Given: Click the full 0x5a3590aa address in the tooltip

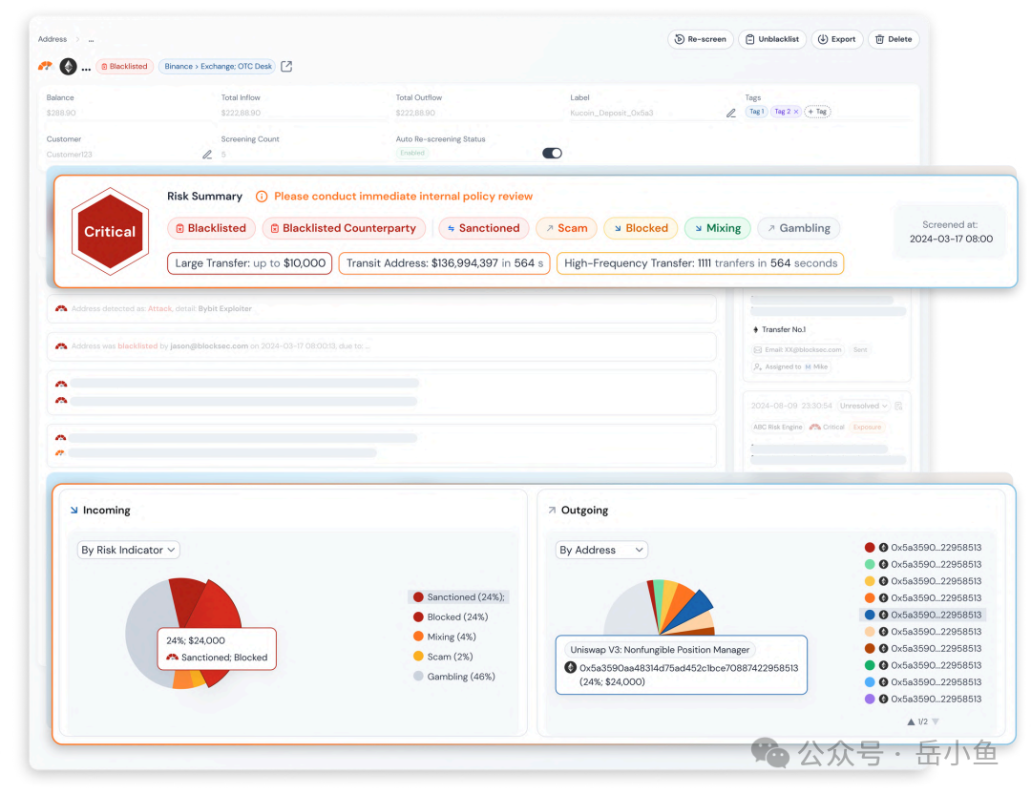Looking at the screenshot, I should 688,668.
